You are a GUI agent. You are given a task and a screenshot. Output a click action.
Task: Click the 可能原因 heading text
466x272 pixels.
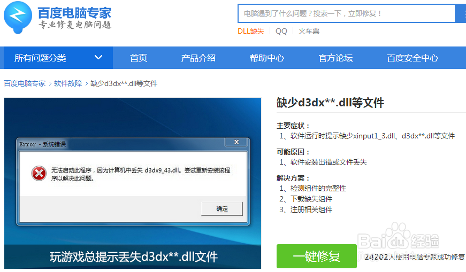coord(293,152)
